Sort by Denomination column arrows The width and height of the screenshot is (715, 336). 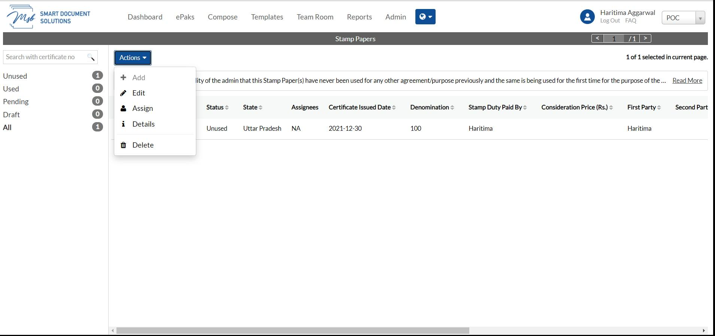tap(452, 108)
